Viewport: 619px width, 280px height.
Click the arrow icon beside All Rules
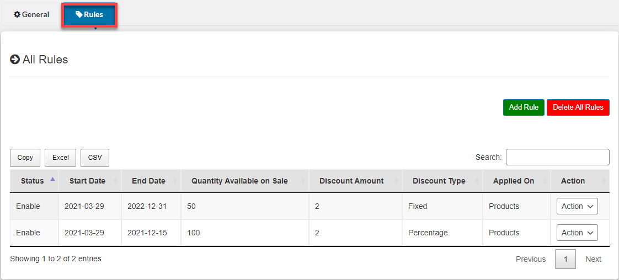[x=15, y=60]
